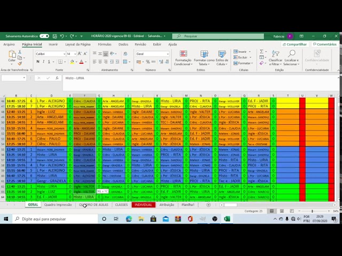Open the Exibir ribbon tab

157,44
